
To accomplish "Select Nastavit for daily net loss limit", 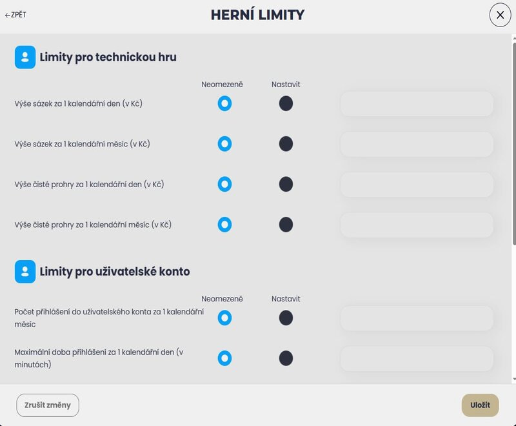I will (286, 184).
